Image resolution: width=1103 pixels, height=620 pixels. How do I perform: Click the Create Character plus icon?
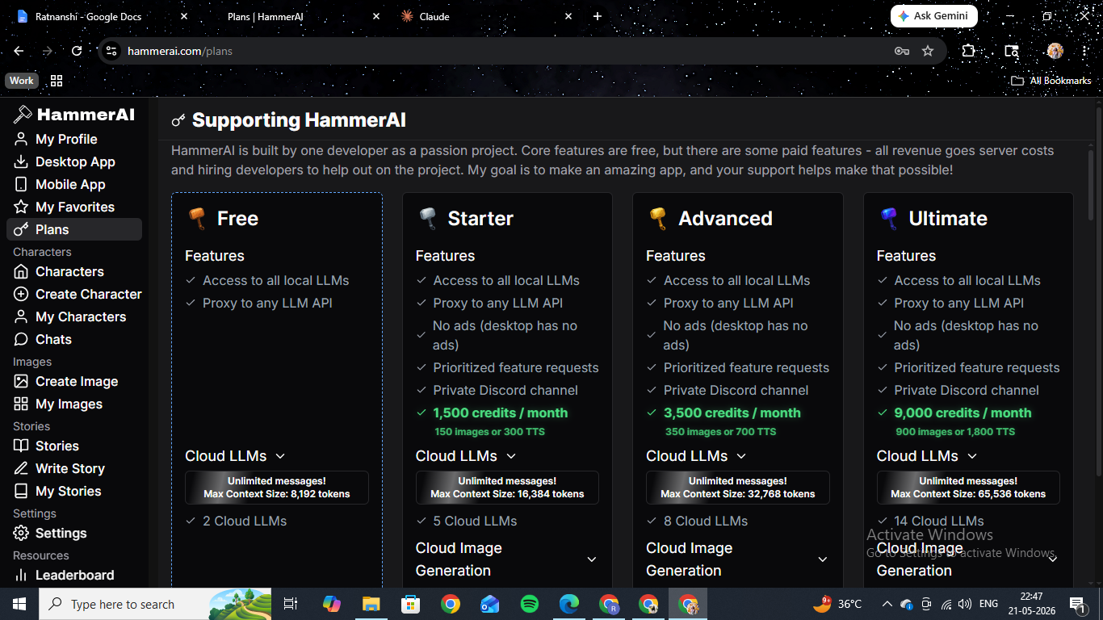click(x=21, y=294)
